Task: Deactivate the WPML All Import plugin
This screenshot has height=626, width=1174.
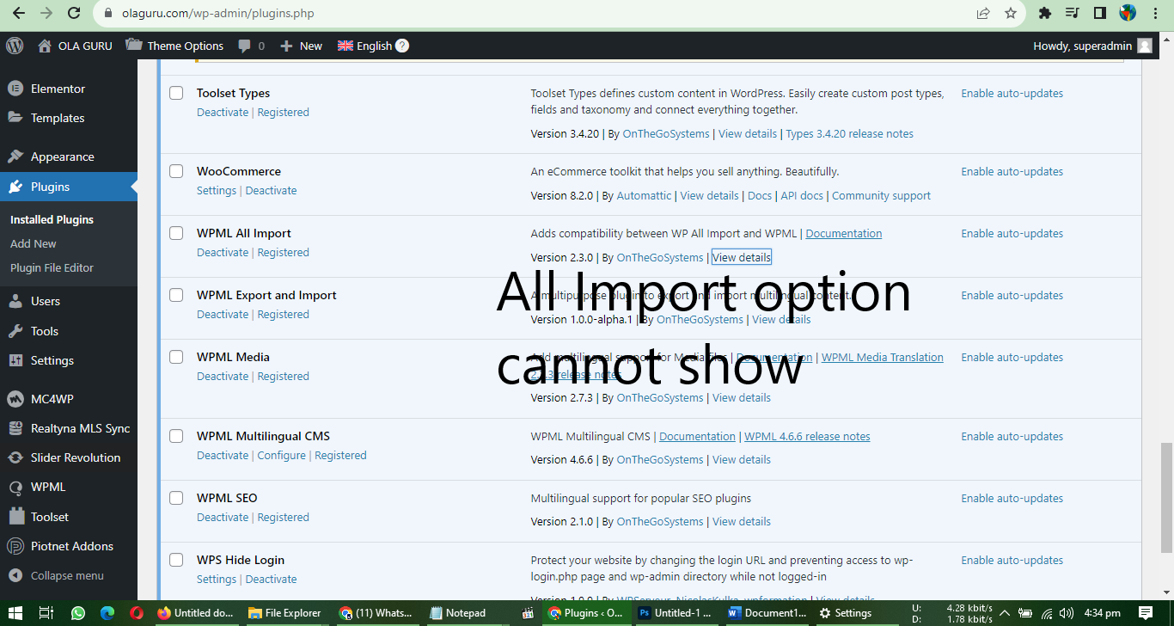Action: [x=223, y=252]
